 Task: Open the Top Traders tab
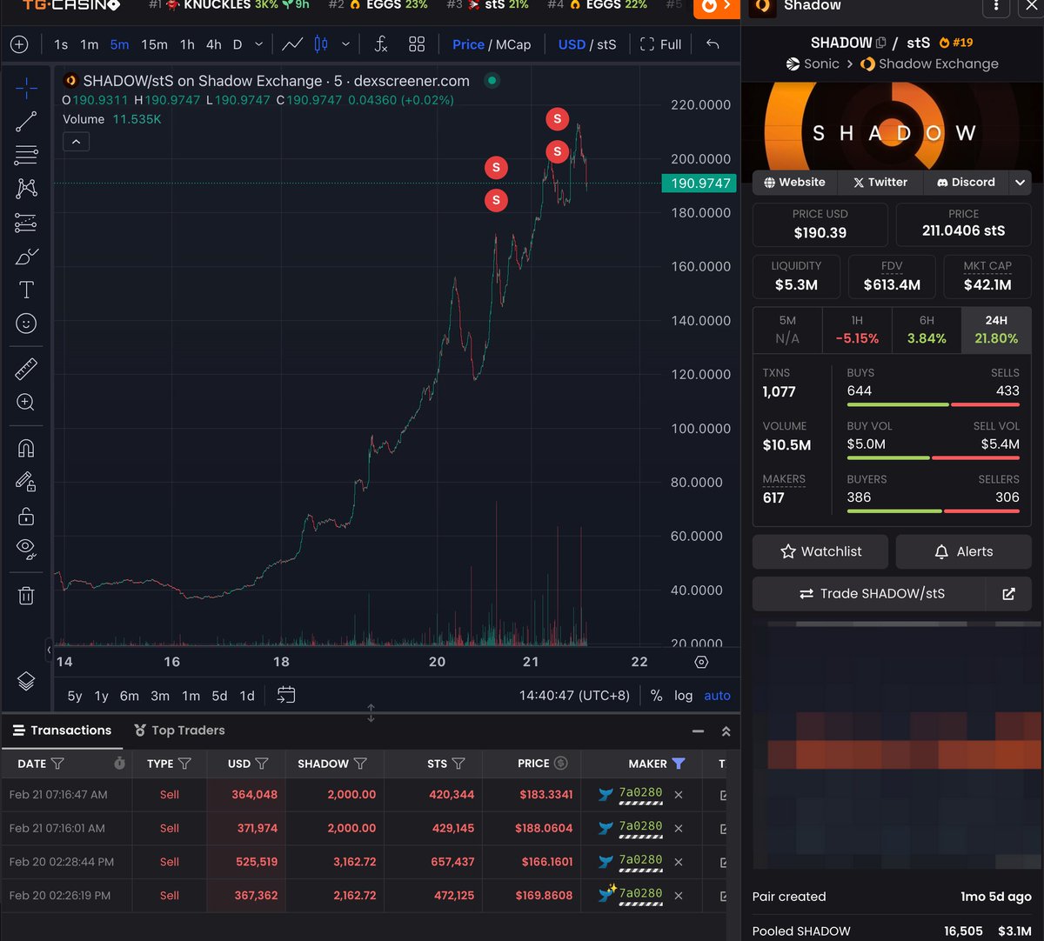179,731
